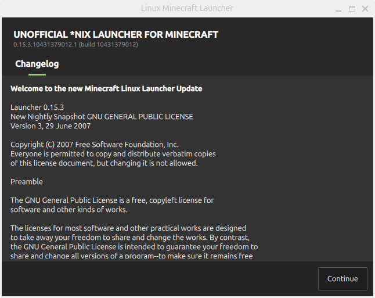Click the UNOFFICIAL *NIX LAUNCHER FOR MINECRAFT heading
375x298 pixels.
pyautogui.click(x=116, y=34)
